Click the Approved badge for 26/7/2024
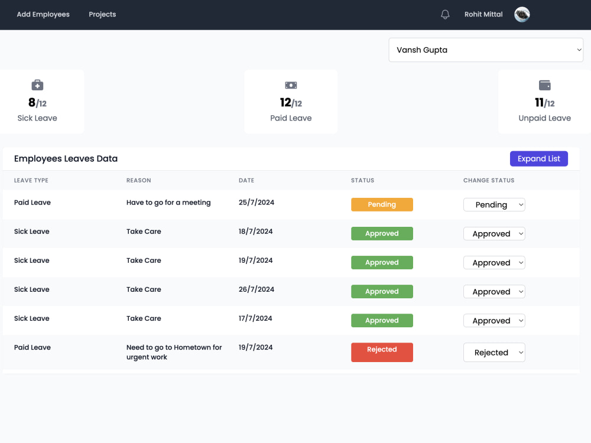Screen dimensions: 591x443 382,292
